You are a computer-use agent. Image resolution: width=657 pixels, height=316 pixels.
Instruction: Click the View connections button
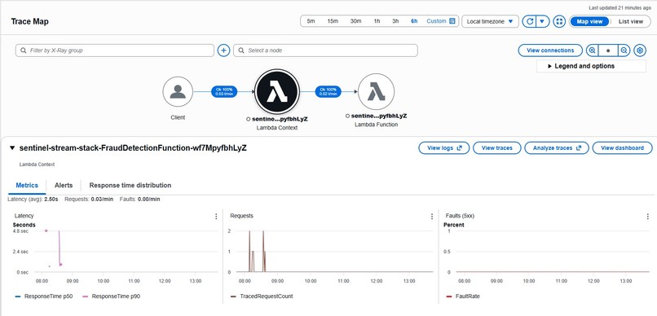[x=550, y=50]
